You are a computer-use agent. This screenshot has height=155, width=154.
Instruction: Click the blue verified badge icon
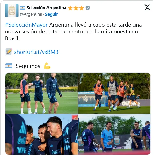click(88, 8)
